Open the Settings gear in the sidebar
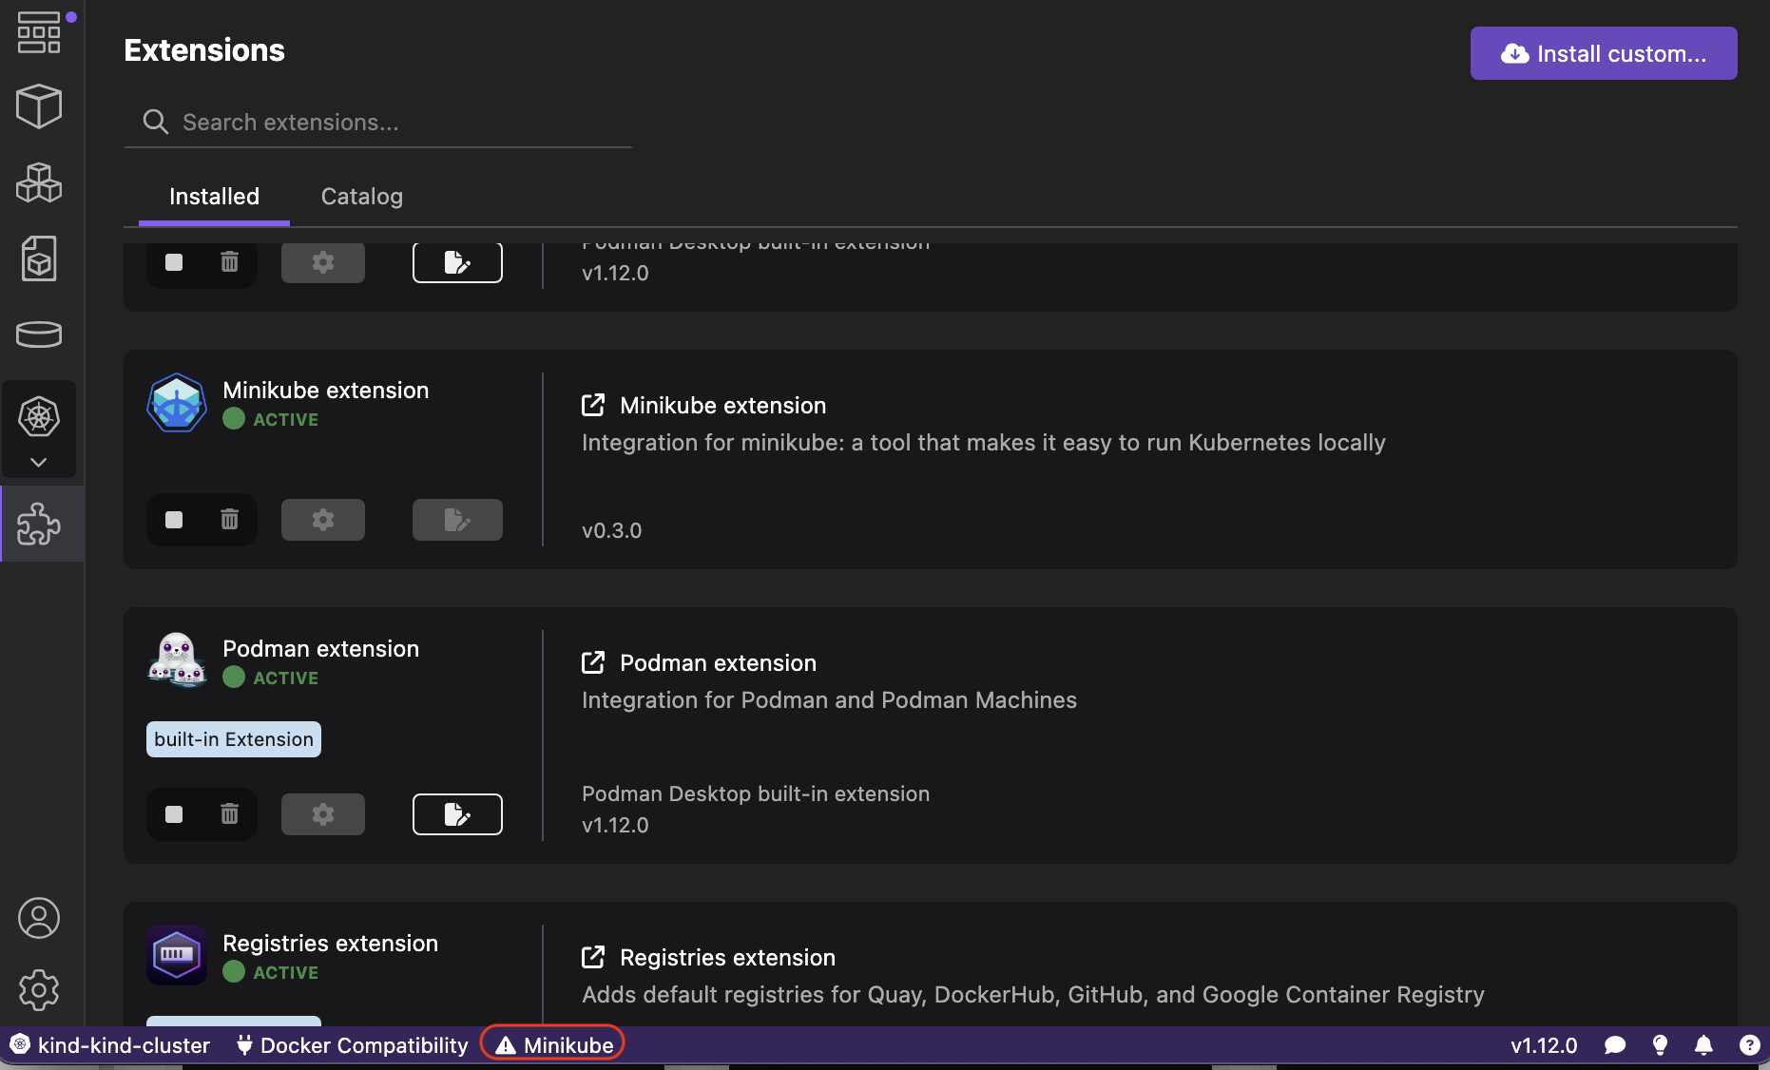Viewport: 1770px width, 1070px height. (x=39, y=990)
